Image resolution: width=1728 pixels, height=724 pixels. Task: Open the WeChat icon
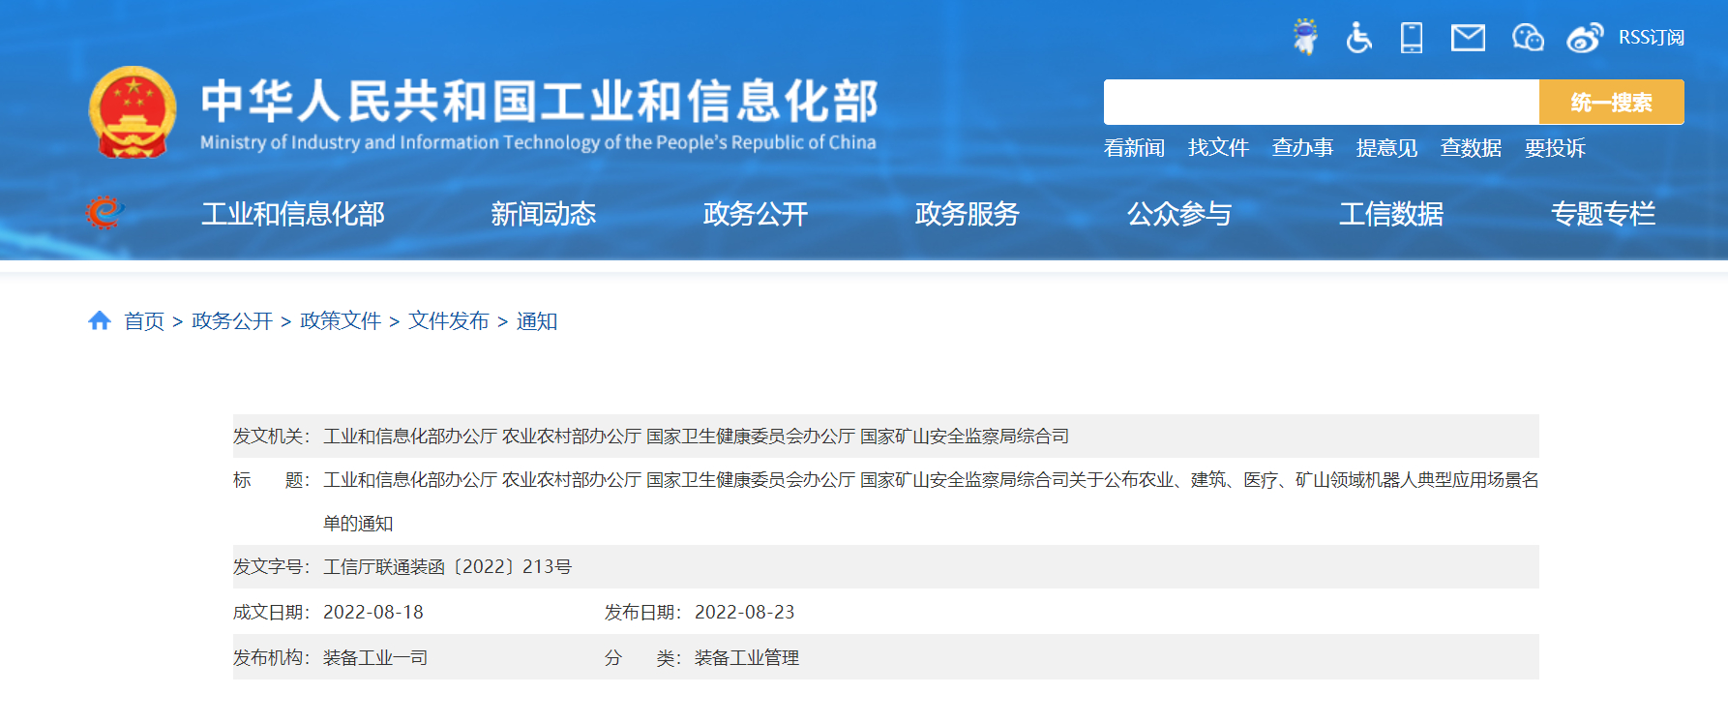[x=1528, y=38]
